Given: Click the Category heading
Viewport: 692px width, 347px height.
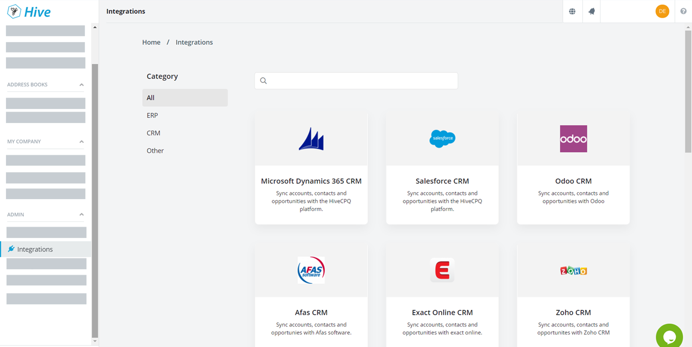Looking at the screenshot, I should [x=162, y=76].
